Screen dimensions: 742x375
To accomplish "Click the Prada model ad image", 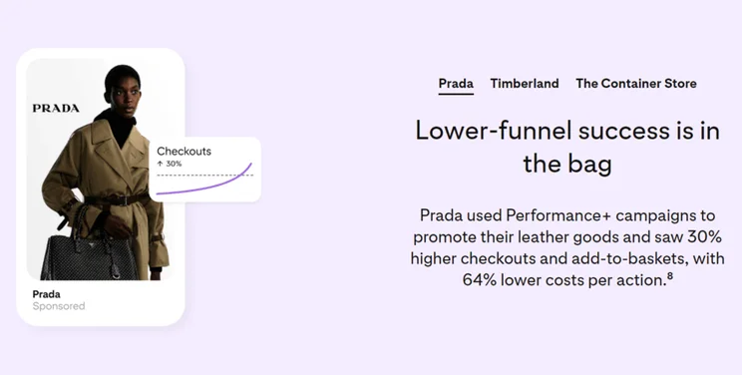I will coord(99,170).
